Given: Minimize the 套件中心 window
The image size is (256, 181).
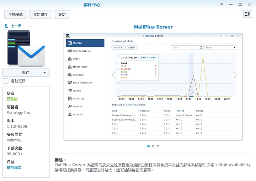Looking at the screenshot, I should click(x=231, y=4).
